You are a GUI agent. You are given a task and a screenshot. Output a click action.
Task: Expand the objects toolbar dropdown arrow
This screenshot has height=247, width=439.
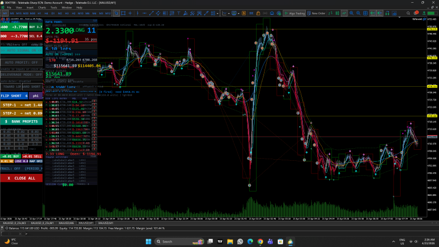coord(217,13)
